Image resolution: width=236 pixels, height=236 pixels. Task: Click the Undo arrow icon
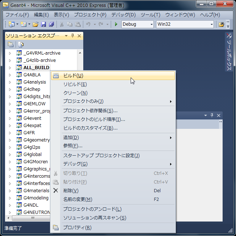88,24
